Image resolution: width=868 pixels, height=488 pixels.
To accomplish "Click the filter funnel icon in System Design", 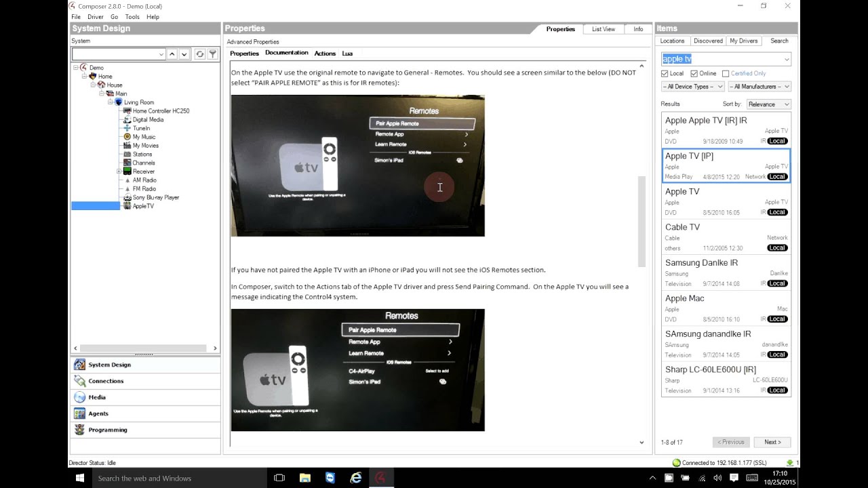I will [x=212, y=54].
